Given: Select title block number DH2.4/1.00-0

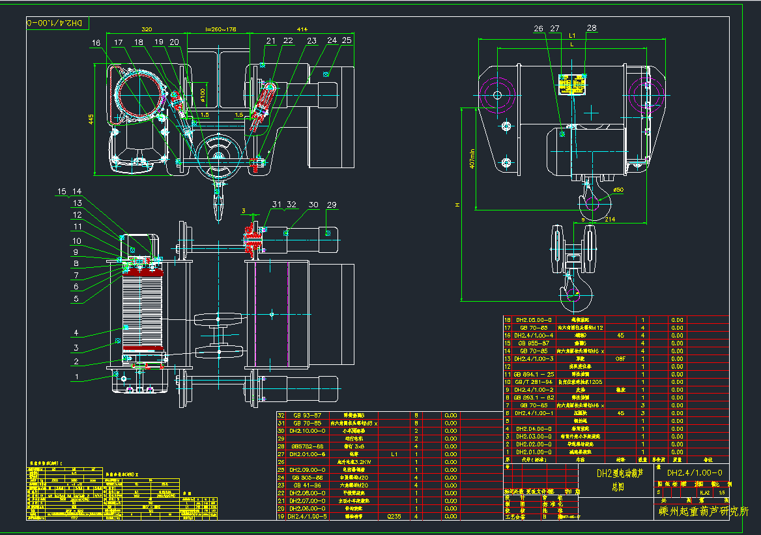Looking at the screenshot, I should 694,472.
